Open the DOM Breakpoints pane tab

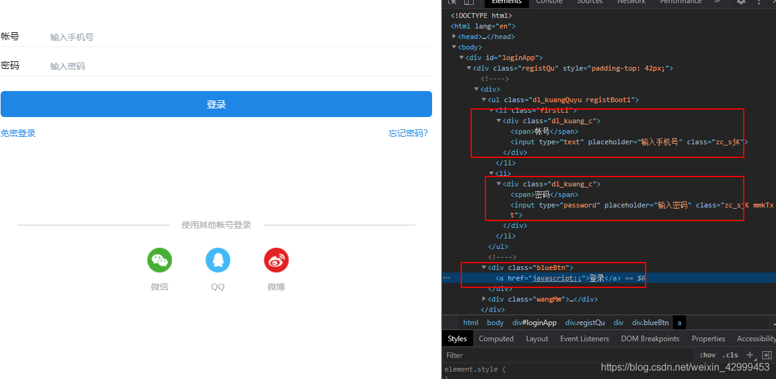coord(650,339)
